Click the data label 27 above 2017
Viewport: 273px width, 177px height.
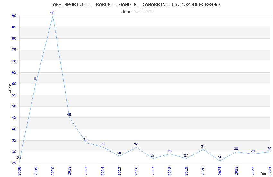(153, 155)
